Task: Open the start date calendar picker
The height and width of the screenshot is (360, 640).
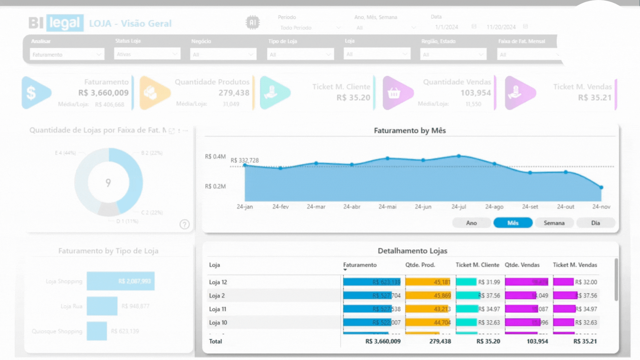Action: coord(474,27)
